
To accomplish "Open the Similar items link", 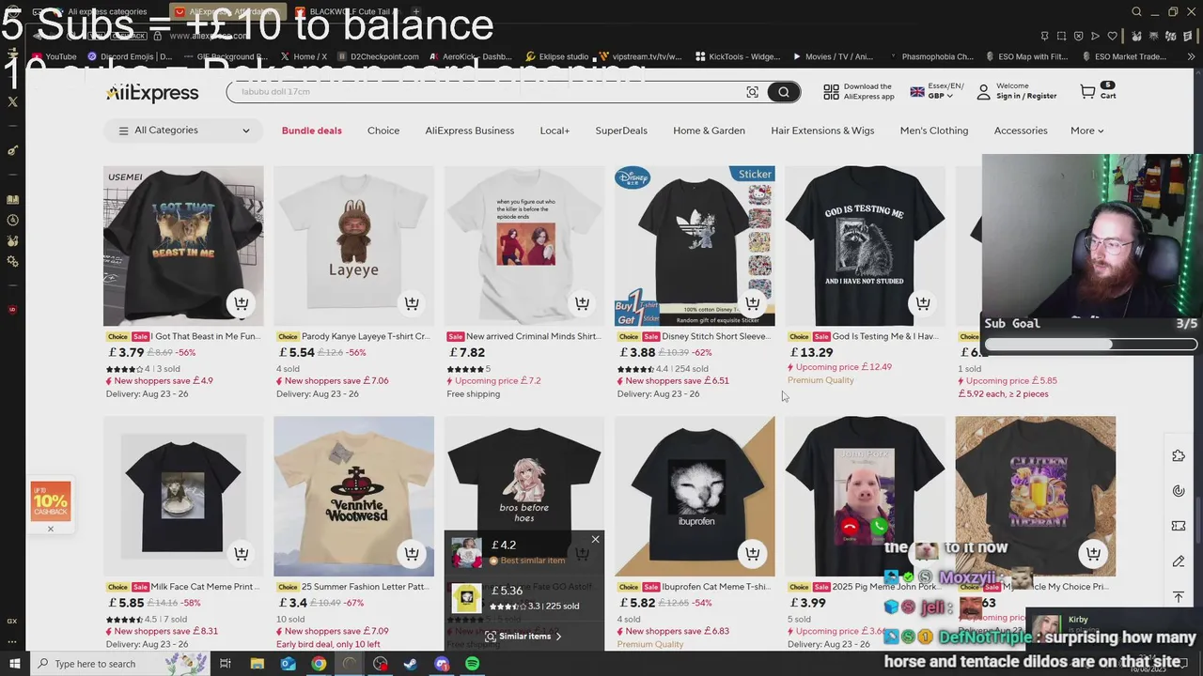I will pos(524,637).
